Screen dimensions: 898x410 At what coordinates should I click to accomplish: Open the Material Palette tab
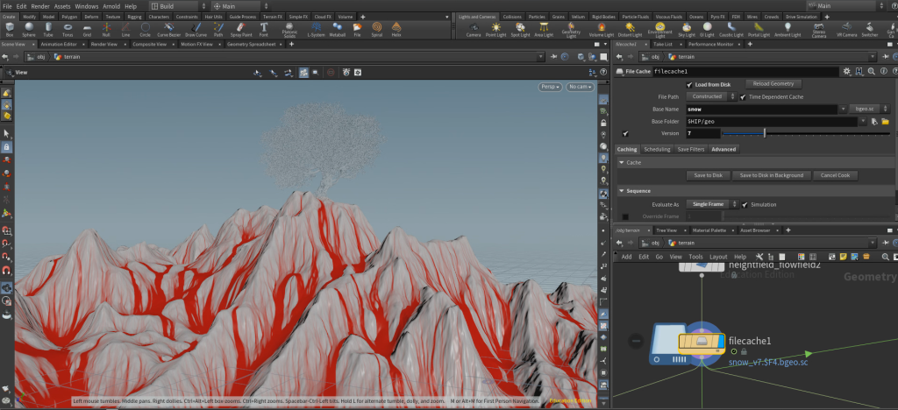tap(709, 230)
